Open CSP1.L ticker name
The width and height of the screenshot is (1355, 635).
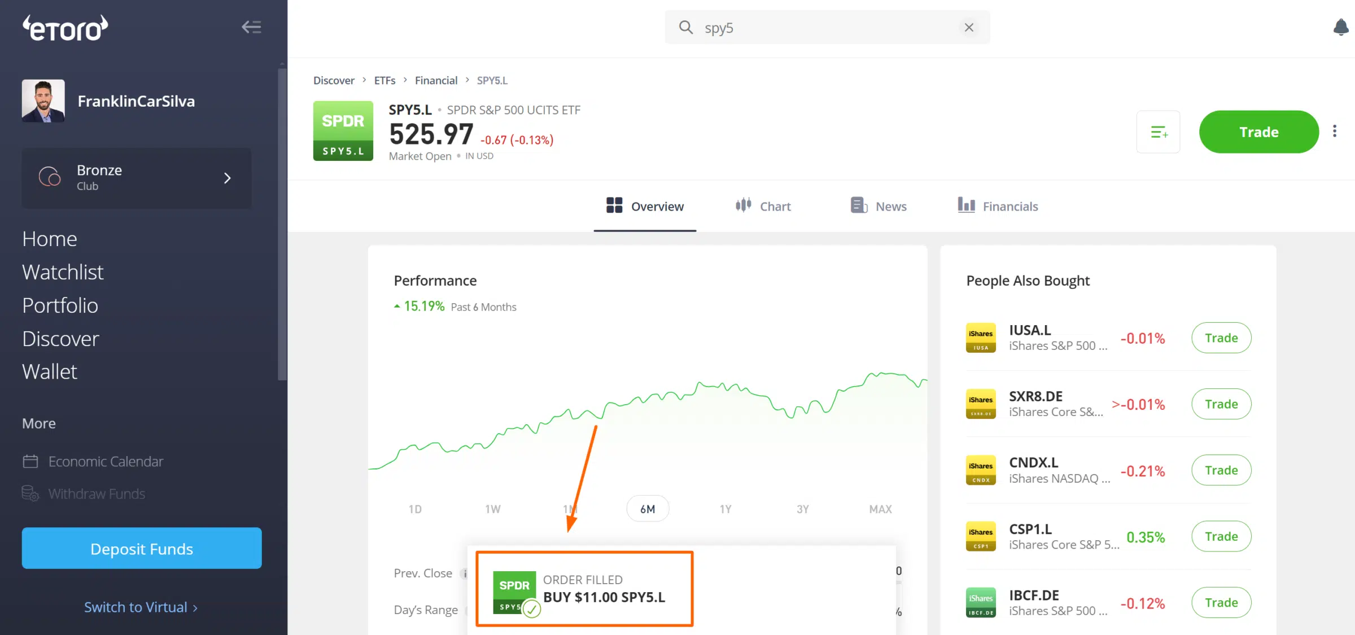(1030, 529)
